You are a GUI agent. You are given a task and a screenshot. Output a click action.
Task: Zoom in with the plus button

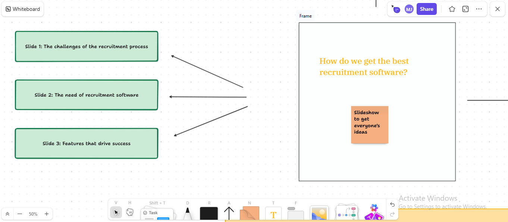[47, 214]
